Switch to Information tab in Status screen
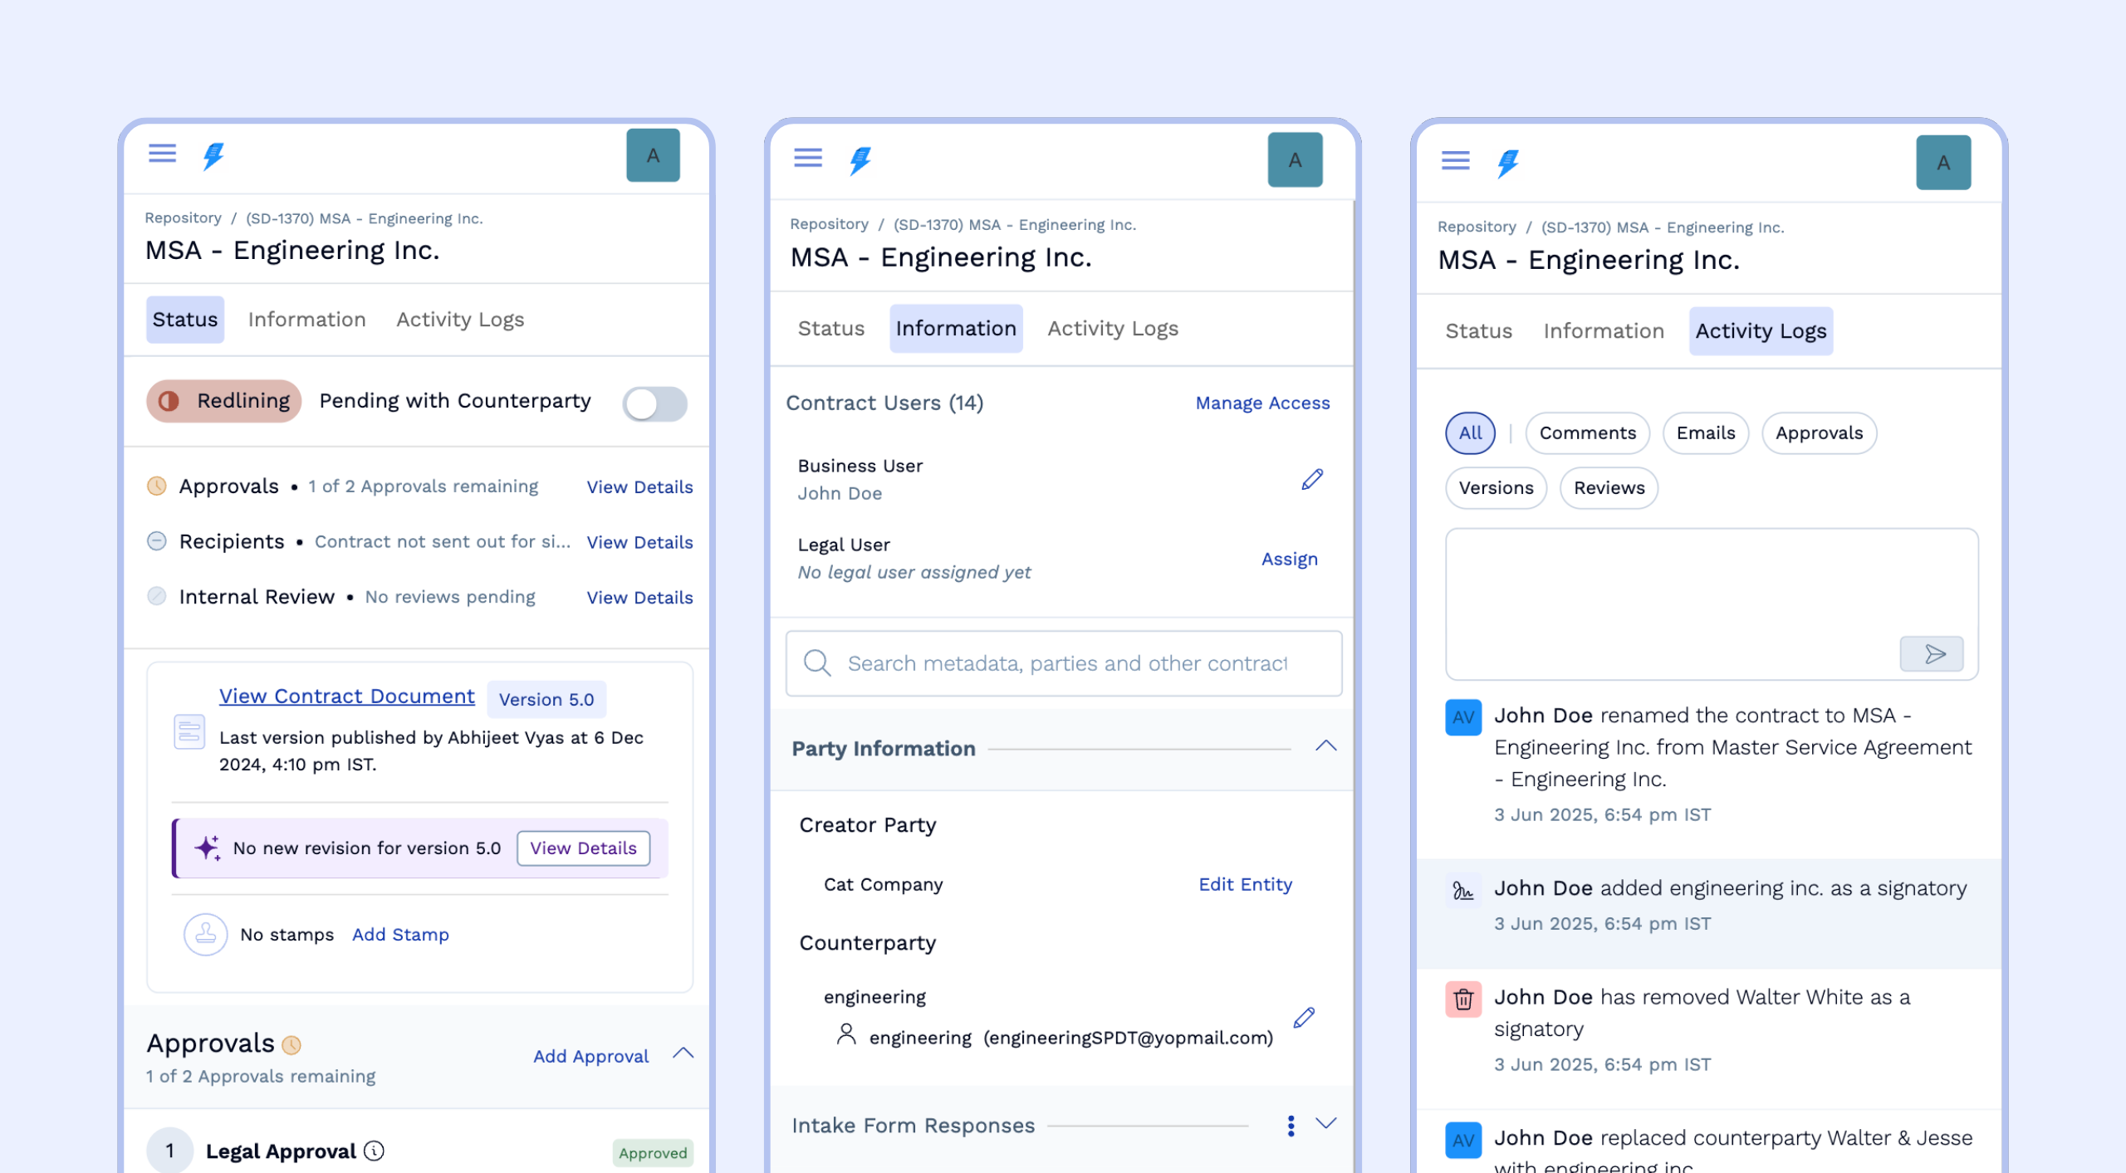This screenshot has height=1173, width=2126. [306, 320]
